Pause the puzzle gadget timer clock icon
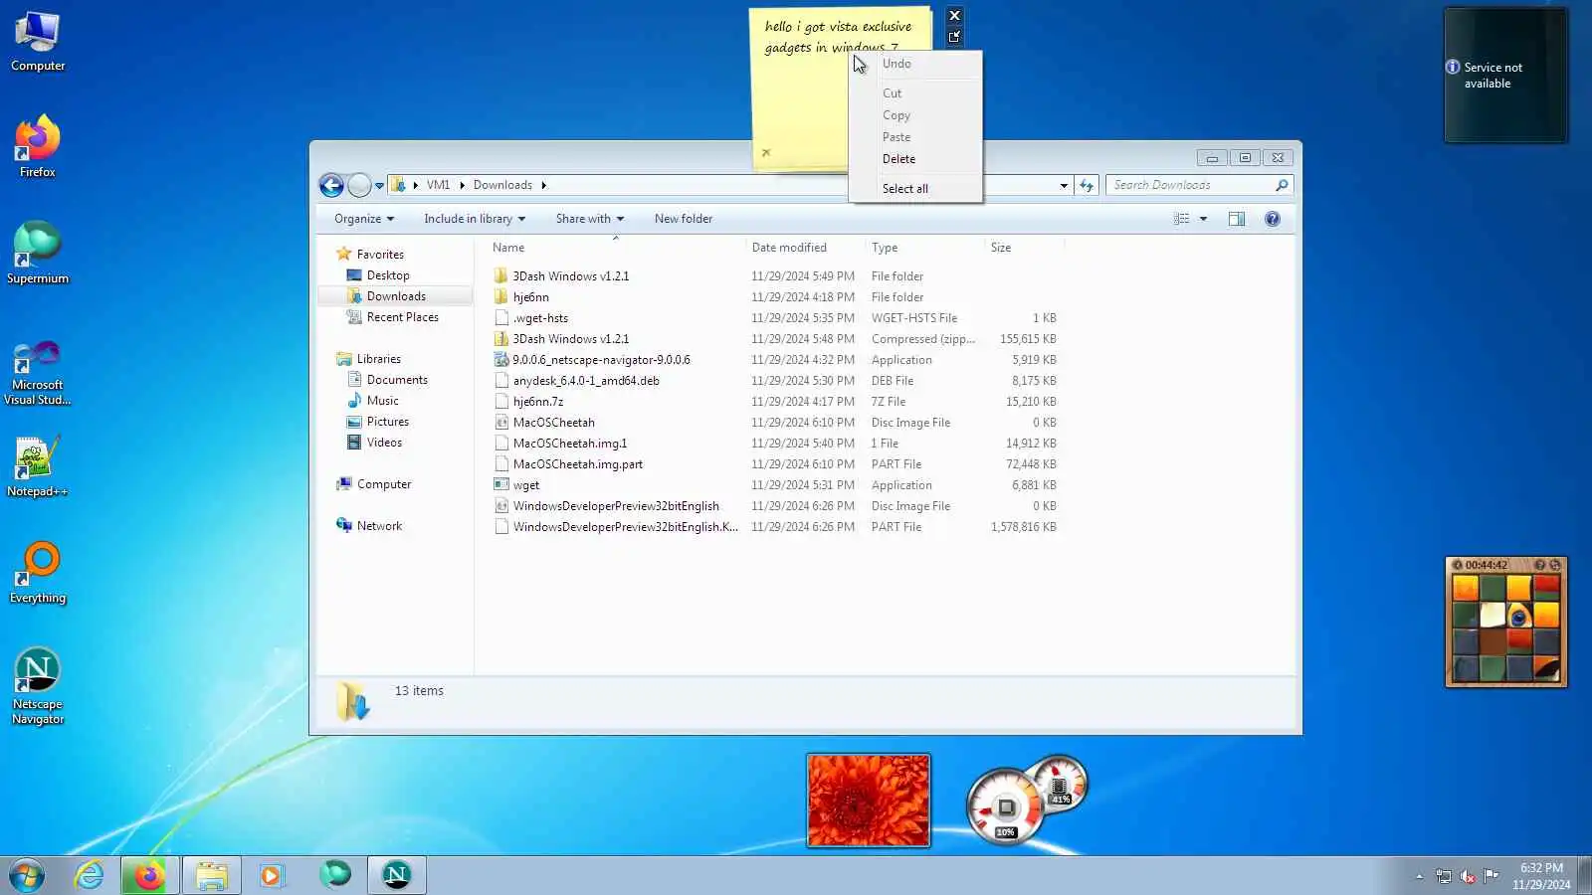Image resolution: width=1592 pixels, height=895 pixels. pos(1457,565)
